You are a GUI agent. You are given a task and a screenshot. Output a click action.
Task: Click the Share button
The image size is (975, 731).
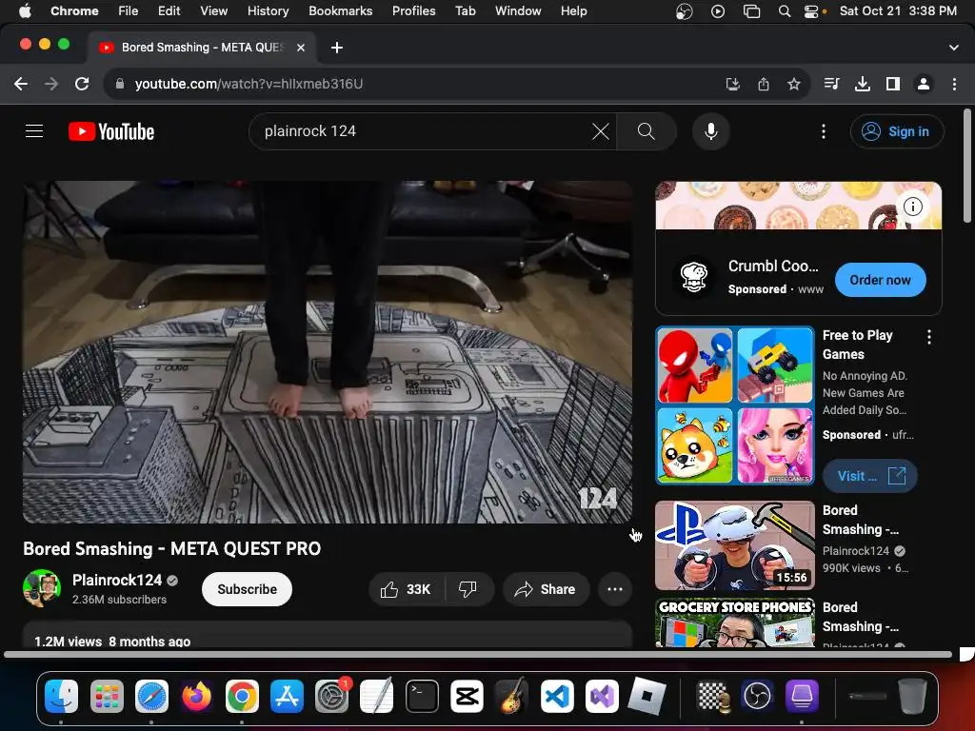546,589
